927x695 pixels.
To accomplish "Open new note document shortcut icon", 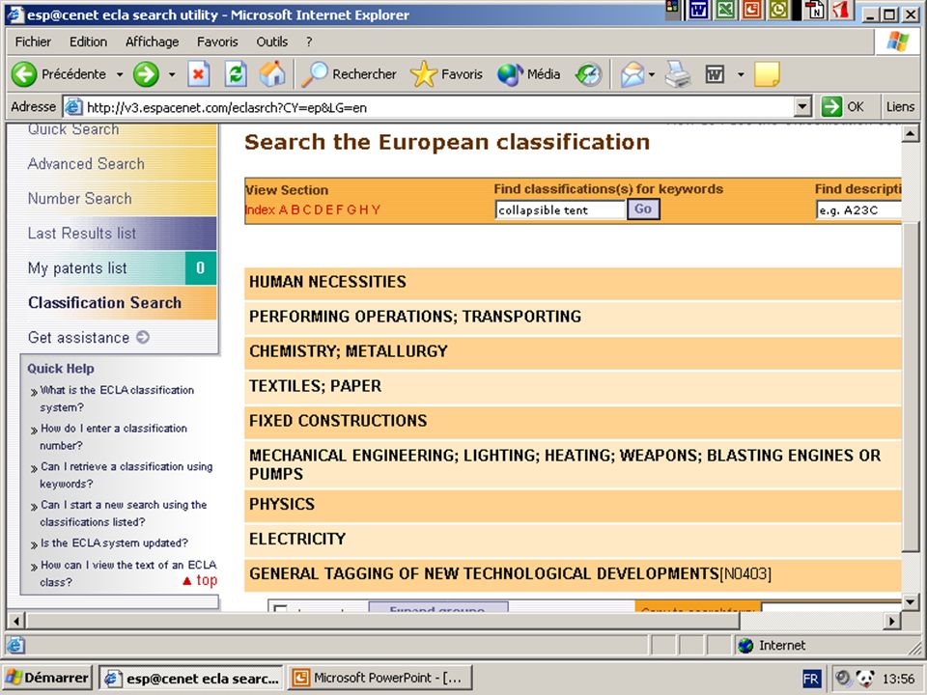I will (816, 10).
